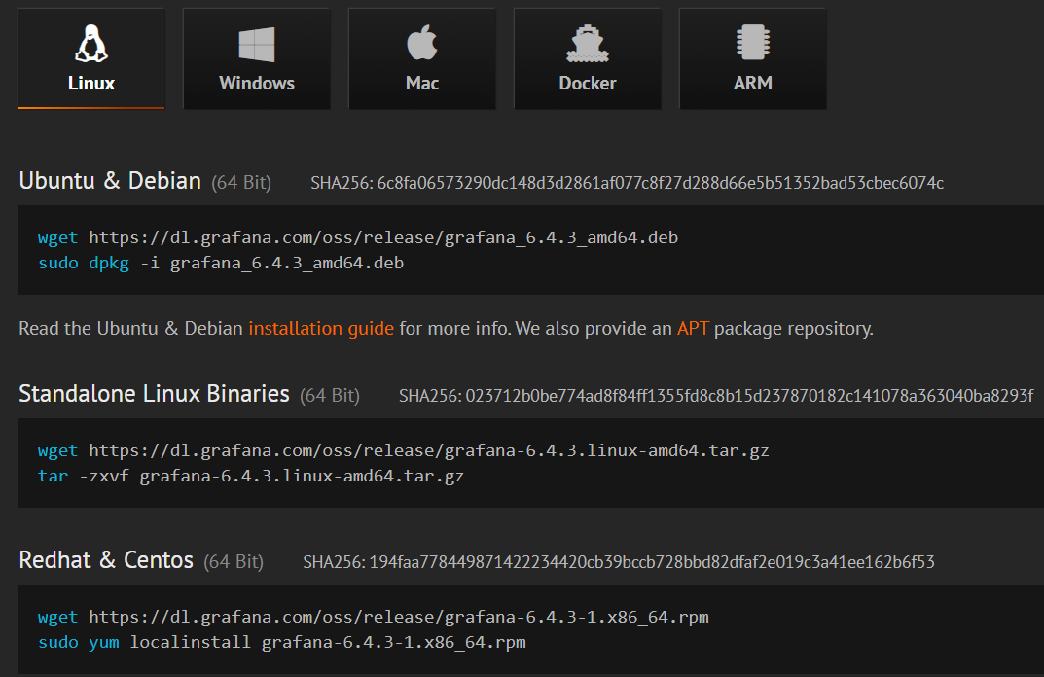Click the wget x86_64.rpm command line
This screenshot has width=1044, height=677.
click(x=373, y=617)
